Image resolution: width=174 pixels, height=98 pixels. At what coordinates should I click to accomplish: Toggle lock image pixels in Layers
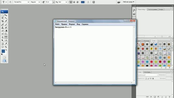tap(148, 78)
